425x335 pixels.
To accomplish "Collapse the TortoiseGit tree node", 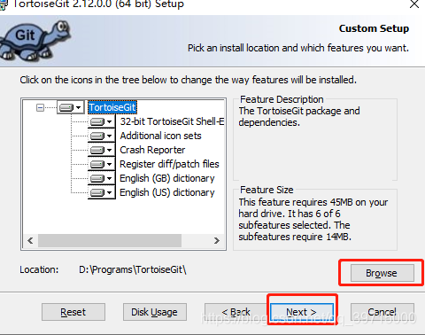I will point(40,107).
